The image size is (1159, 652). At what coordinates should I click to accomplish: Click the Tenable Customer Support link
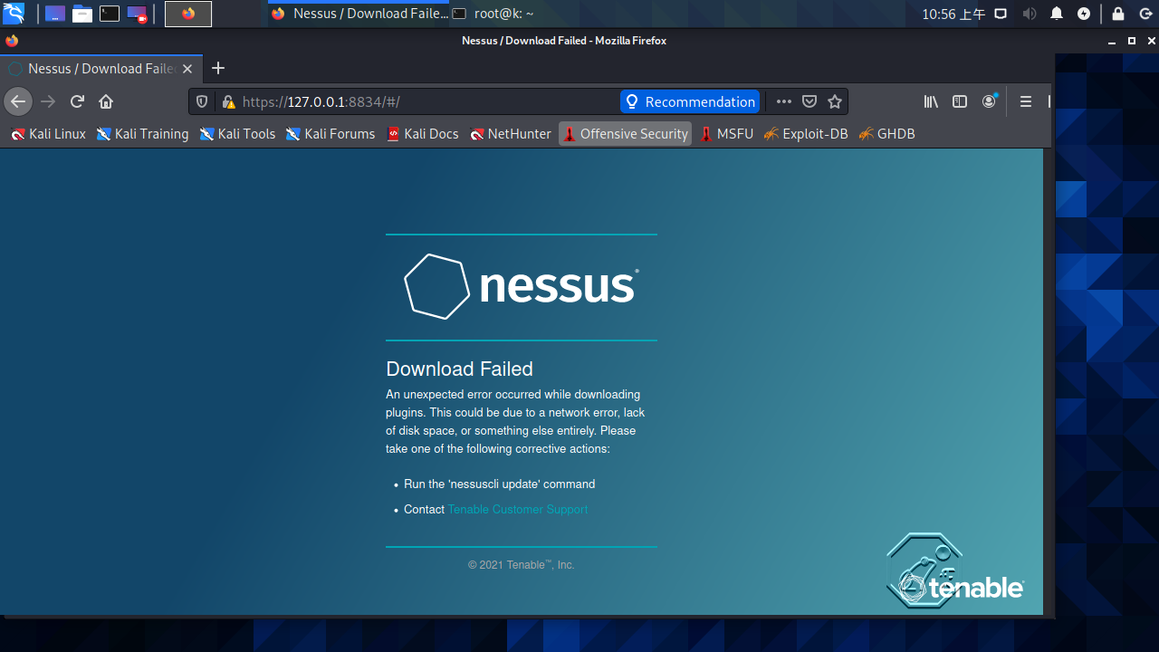pyautogui.click(x=518, y=510)
